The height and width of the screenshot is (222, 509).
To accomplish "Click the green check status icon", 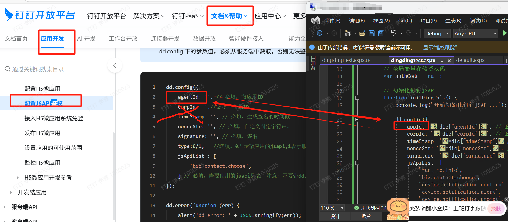I will (356, 208).
